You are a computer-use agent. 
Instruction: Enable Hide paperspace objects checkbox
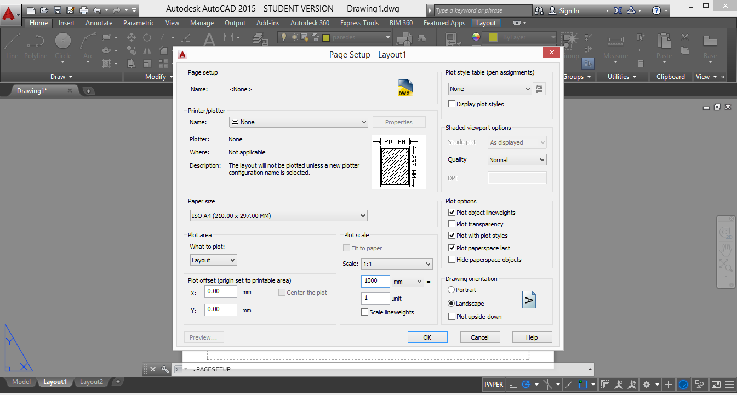point(452,260)
